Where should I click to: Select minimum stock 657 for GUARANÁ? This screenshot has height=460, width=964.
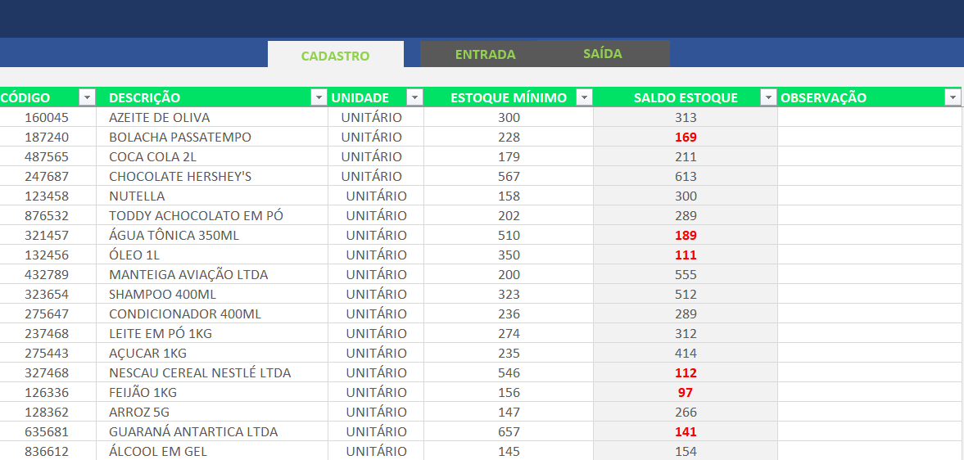509,431
